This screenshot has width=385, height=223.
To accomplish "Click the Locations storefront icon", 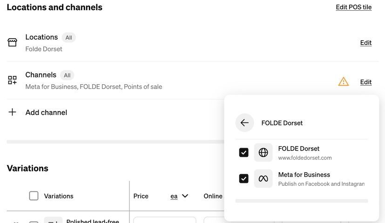I will coord(12,42).
